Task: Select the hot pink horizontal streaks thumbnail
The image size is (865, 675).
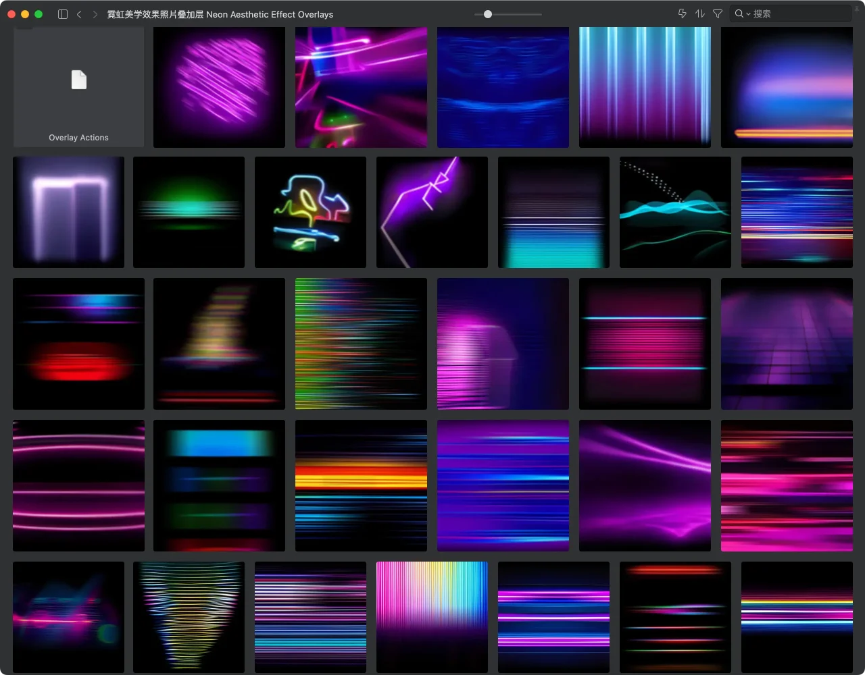Action: tap(787, 485)
